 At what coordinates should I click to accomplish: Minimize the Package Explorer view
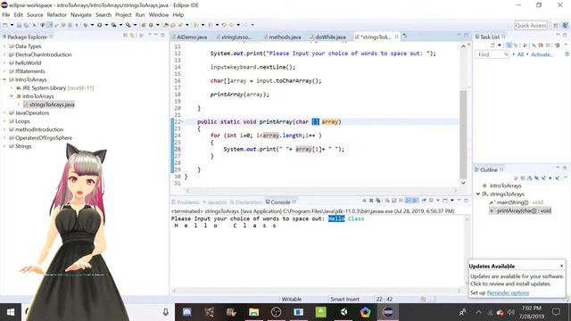coord(156,36)
